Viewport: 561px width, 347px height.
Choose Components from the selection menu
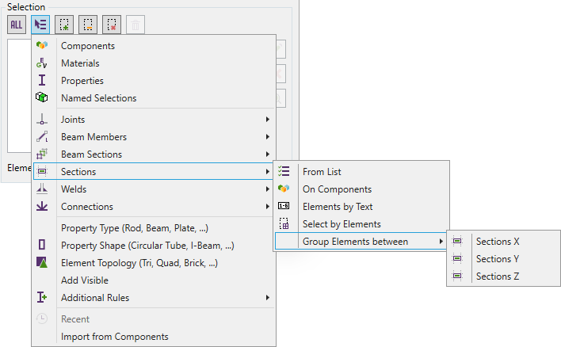point(88,46)
